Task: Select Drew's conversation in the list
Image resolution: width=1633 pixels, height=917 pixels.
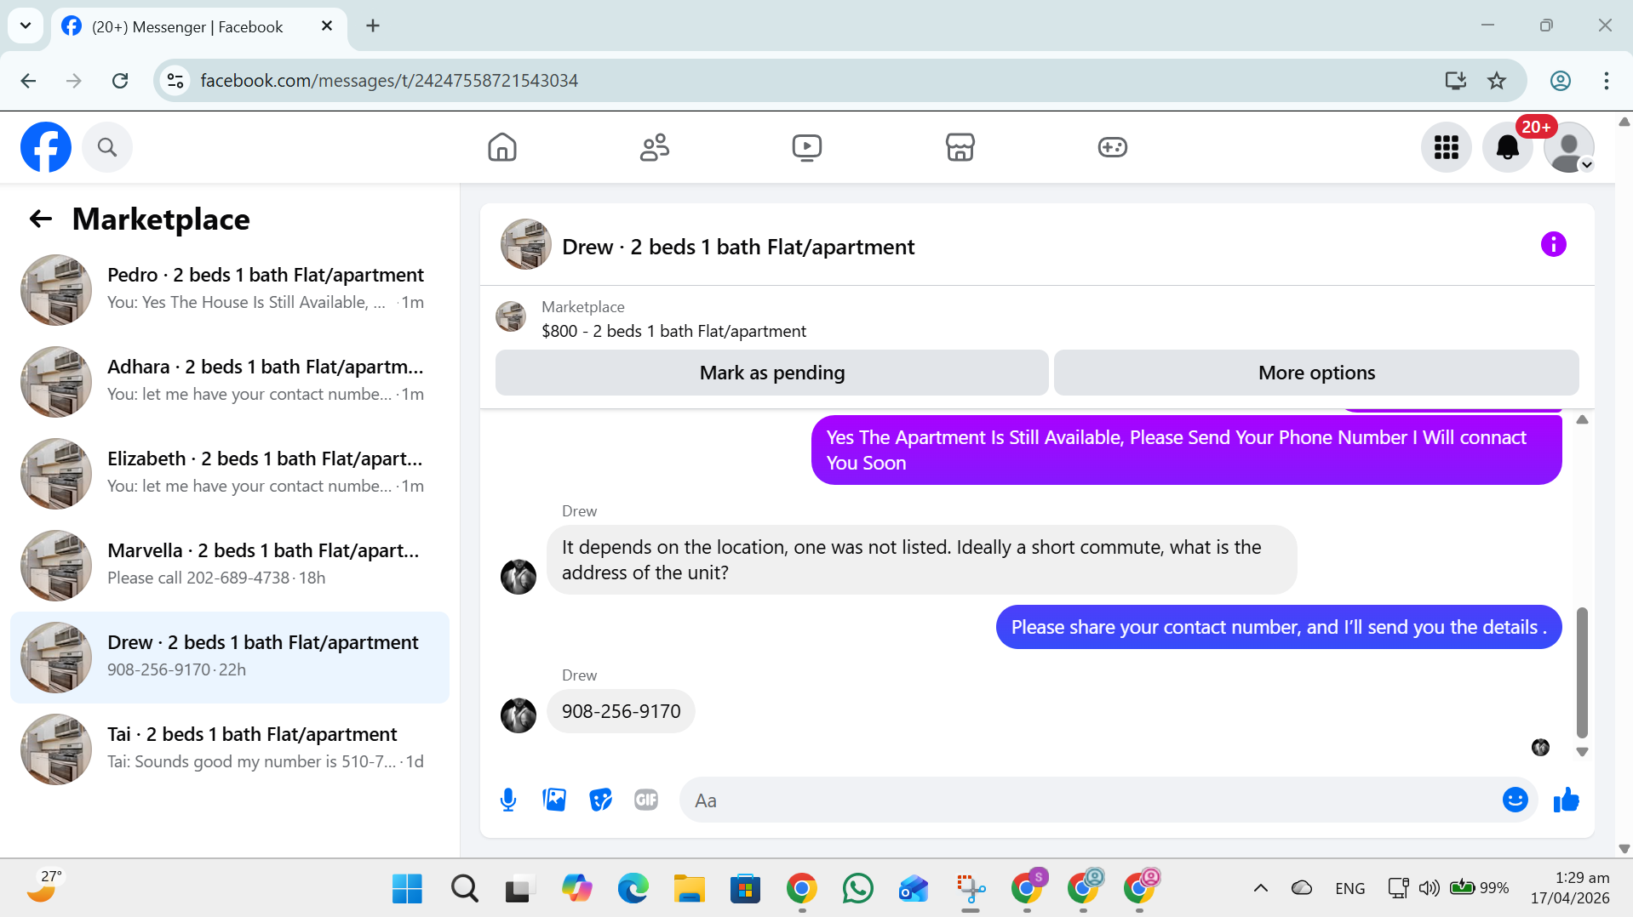Action: pos(230,658)
